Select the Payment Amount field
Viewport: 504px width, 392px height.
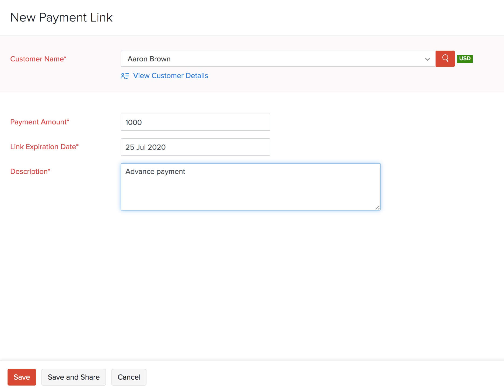(x=195, y=122)
